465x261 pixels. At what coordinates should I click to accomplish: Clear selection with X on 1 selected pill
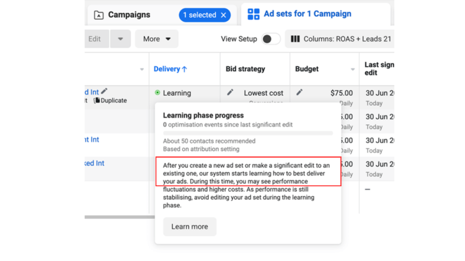pos(223,15)
